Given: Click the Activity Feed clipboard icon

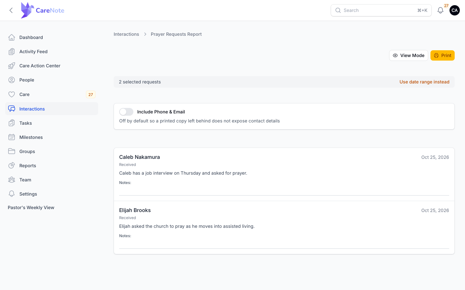Looking at the screenshot, I should (12, 52).
